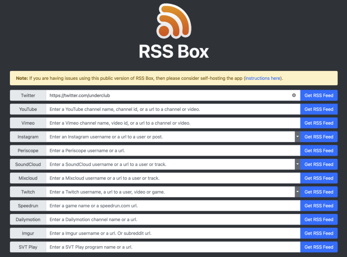The height and width of the screenshot is (257, 347).
Task: Expand the Instagram dropdown arrow
Action: [298, 137]
